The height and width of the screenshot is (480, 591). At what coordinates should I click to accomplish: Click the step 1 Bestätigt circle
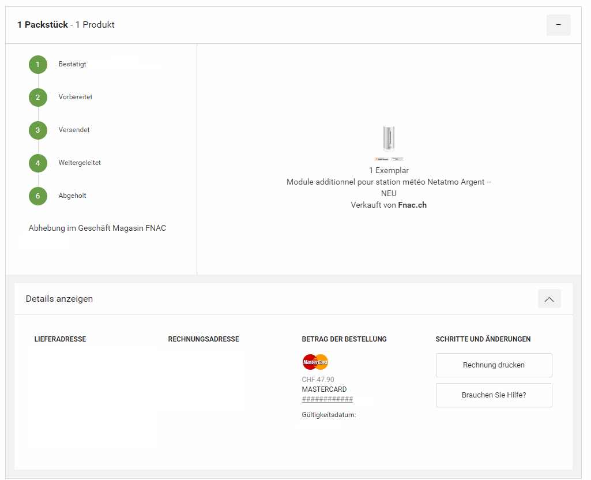coord(38,65)
